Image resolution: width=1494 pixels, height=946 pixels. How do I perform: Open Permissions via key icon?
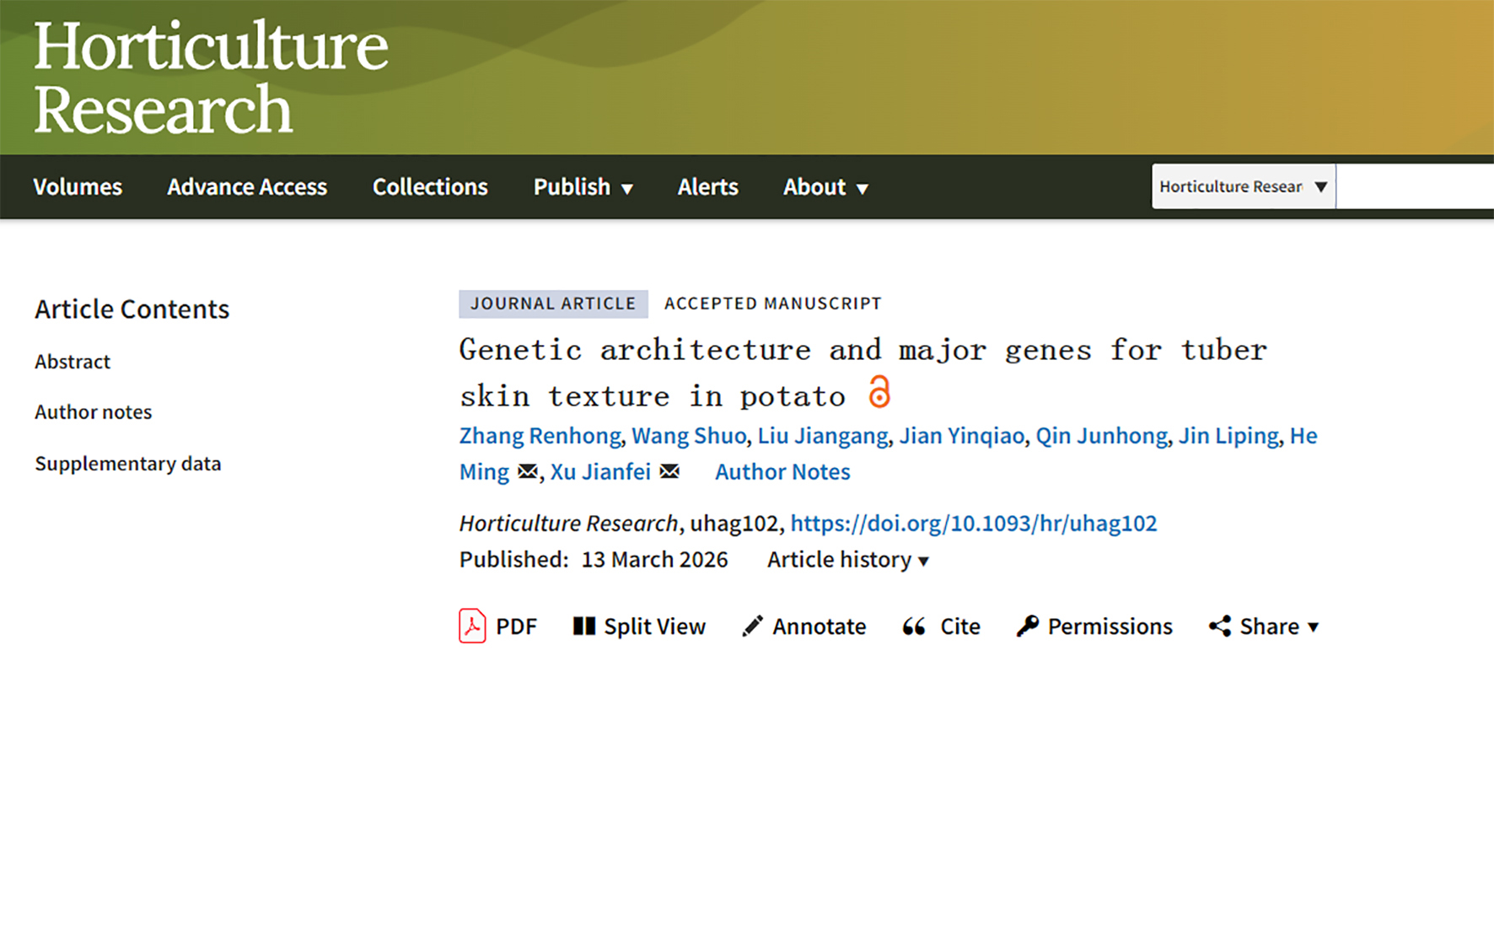(x=1027, y=626)
